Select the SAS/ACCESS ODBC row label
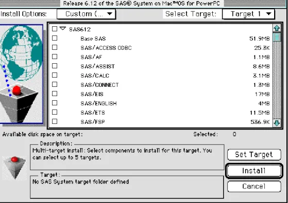The width and height of the screenshot is (288, 203). pos(106,48)
